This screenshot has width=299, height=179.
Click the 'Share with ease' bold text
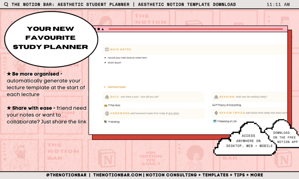32,108
